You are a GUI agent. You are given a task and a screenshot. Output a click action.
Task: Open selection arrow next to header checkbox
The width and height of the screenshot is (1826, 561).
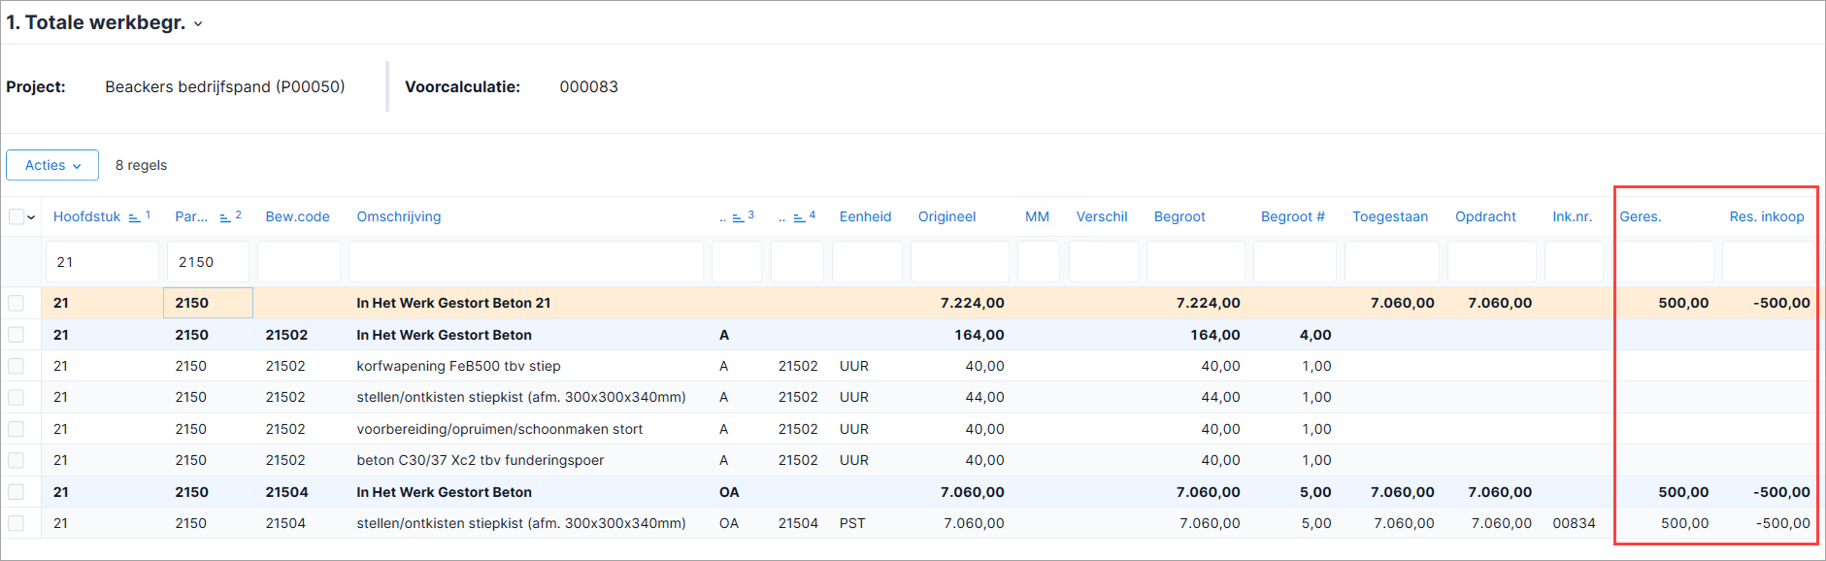click(32, 217)
